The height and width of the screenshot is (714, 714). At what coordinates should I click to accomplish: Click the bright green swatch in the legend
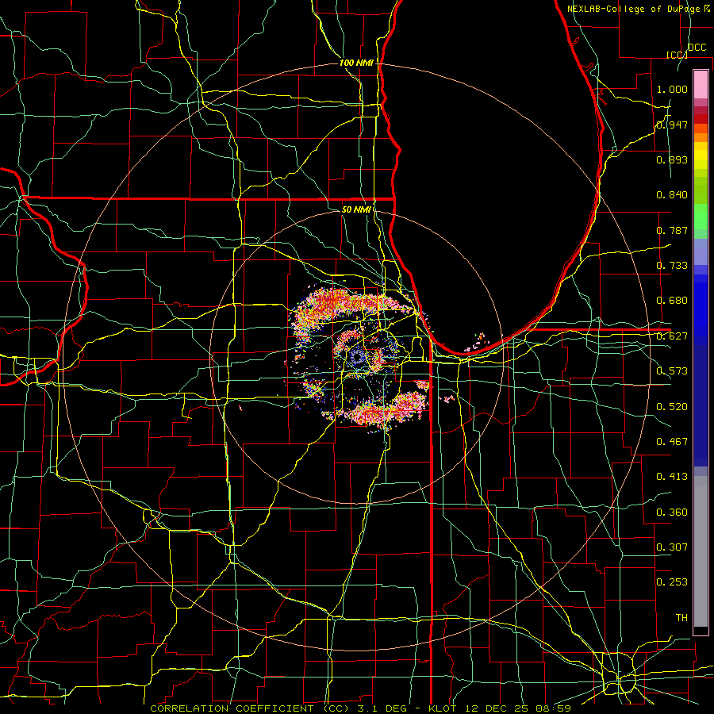click(x=701, y=217)
